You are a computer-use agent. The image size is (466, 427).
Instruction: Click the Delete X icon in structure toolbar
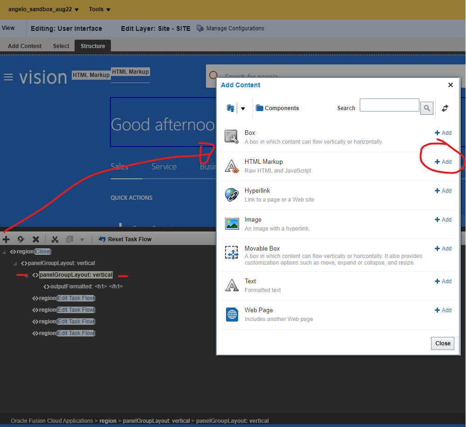point(36,239)
